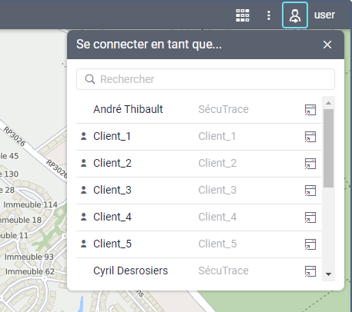This screenshot has width=352, height=312.
Task: Open the apps grid menu
Action: tap(243, 15)
